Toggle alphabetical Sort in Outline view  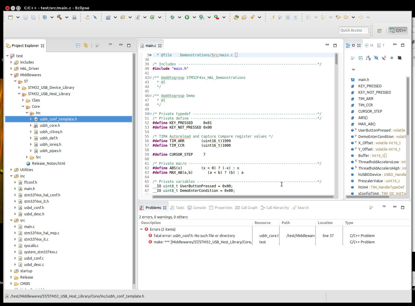368,58
